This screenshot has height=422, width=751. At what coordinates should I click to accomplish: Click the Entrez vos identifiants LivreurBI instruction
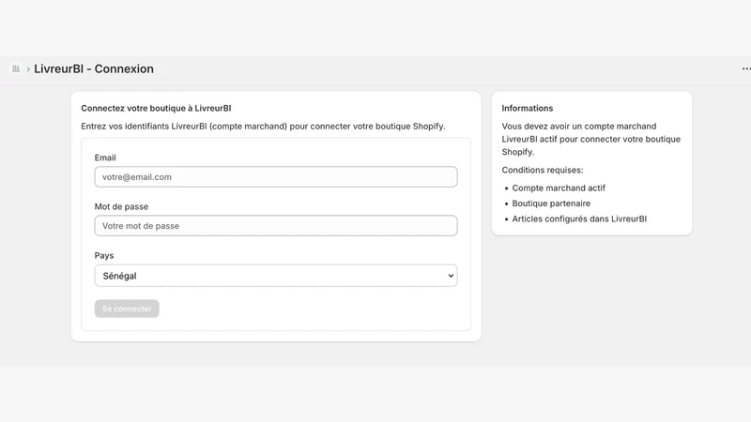point(263,127)
